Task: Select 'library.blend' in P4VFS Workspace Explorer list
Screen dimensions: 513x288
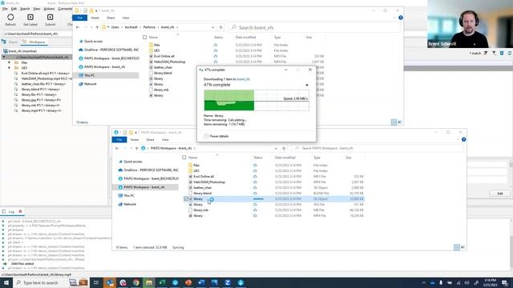Action: tap(202, 194)
